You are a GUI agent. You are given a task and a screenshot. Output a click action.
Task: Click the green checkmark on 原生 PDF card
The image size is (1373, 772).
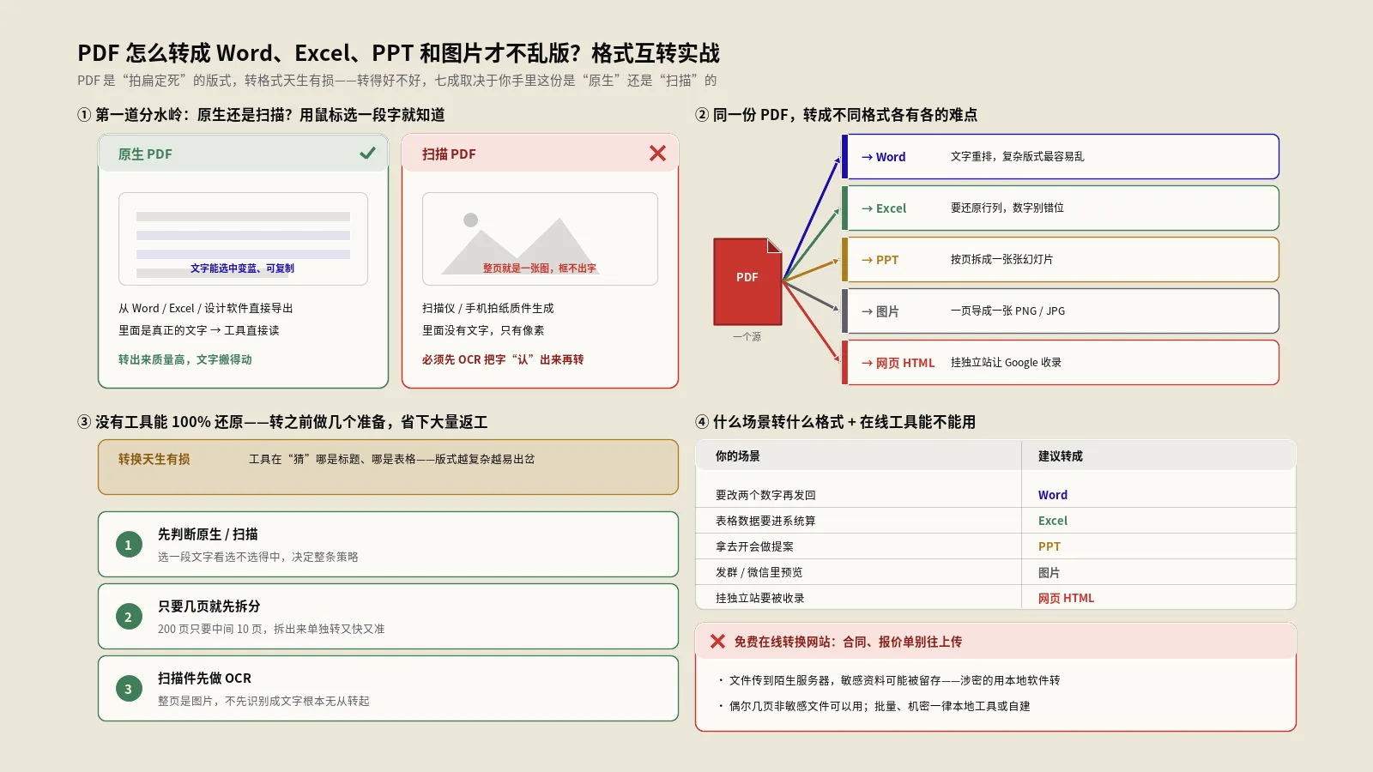367,154
